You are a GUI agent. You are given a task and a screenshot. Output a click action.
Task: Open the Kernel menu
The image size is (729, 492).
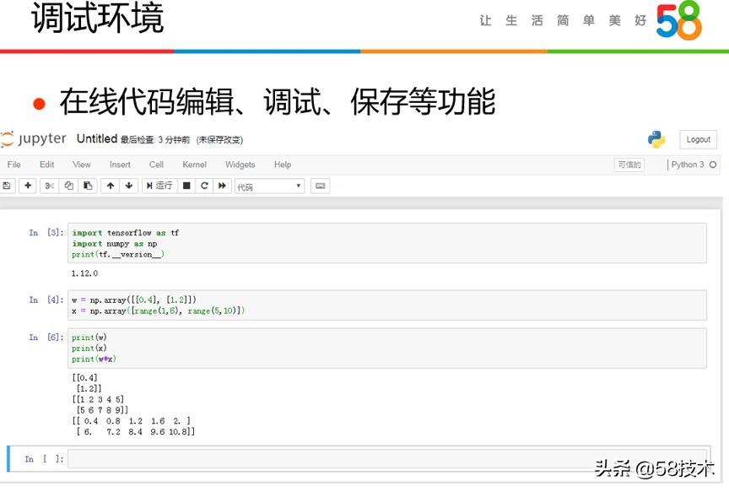[x=194, y=165]
